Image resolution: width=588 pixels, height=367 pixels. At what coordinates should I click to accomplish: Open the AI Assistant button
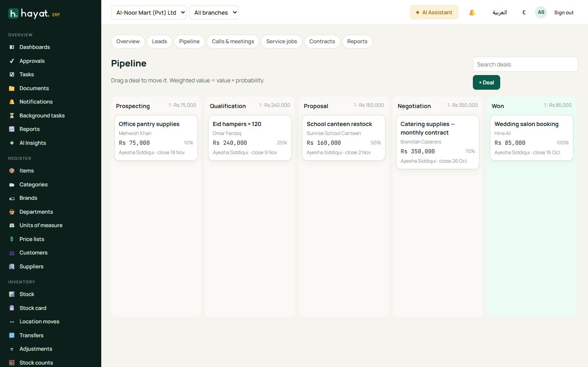434,13
